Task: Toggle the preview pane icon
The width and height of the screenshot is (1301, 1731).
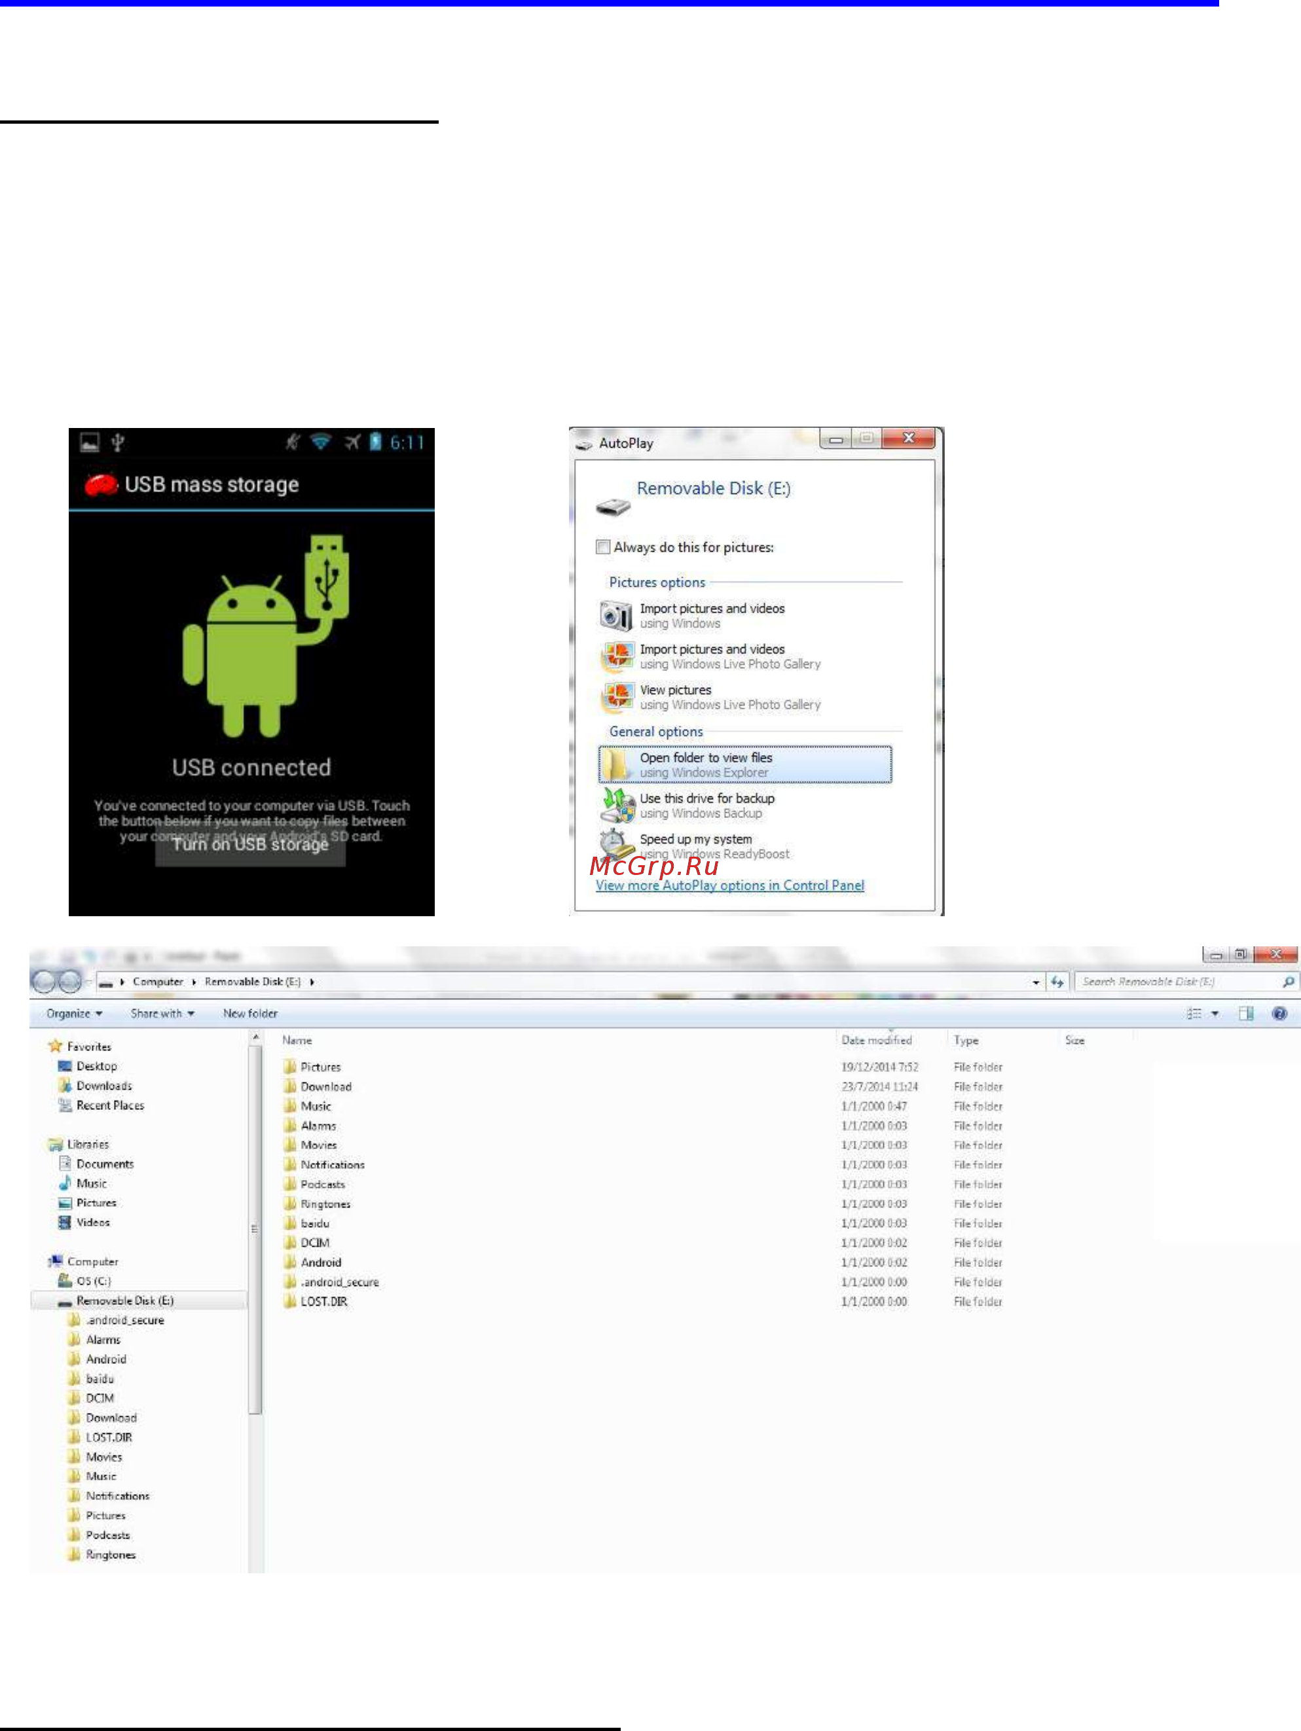Action: tap(1246, 1013)
